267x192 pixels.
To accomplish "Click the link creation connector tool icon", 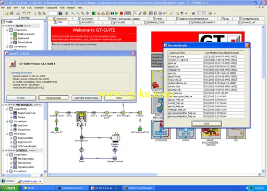I will pos(140,13).
